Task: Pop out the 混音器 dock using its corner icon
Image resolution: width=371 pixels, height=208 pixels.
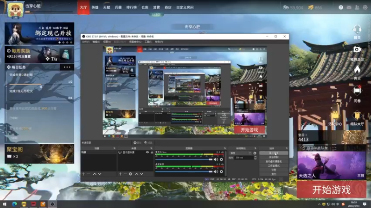Action: pyautogui.click(x=225, y=148)
